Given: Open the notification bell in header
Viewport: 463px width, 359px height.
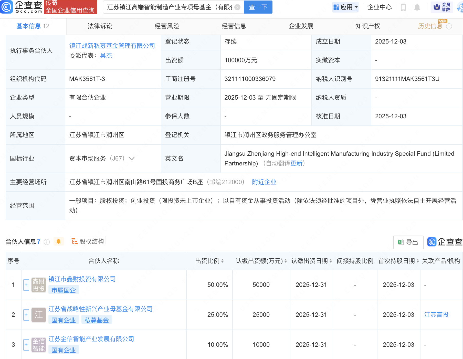Looking at the screenshot, I should click(417, 7).
